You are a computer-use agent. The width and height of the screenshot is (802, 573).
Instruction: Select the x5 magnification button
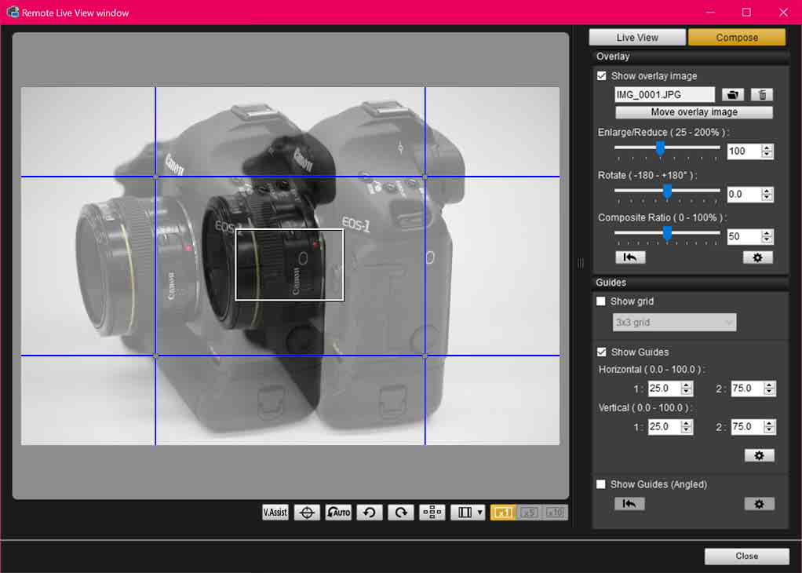coord(530,512)
